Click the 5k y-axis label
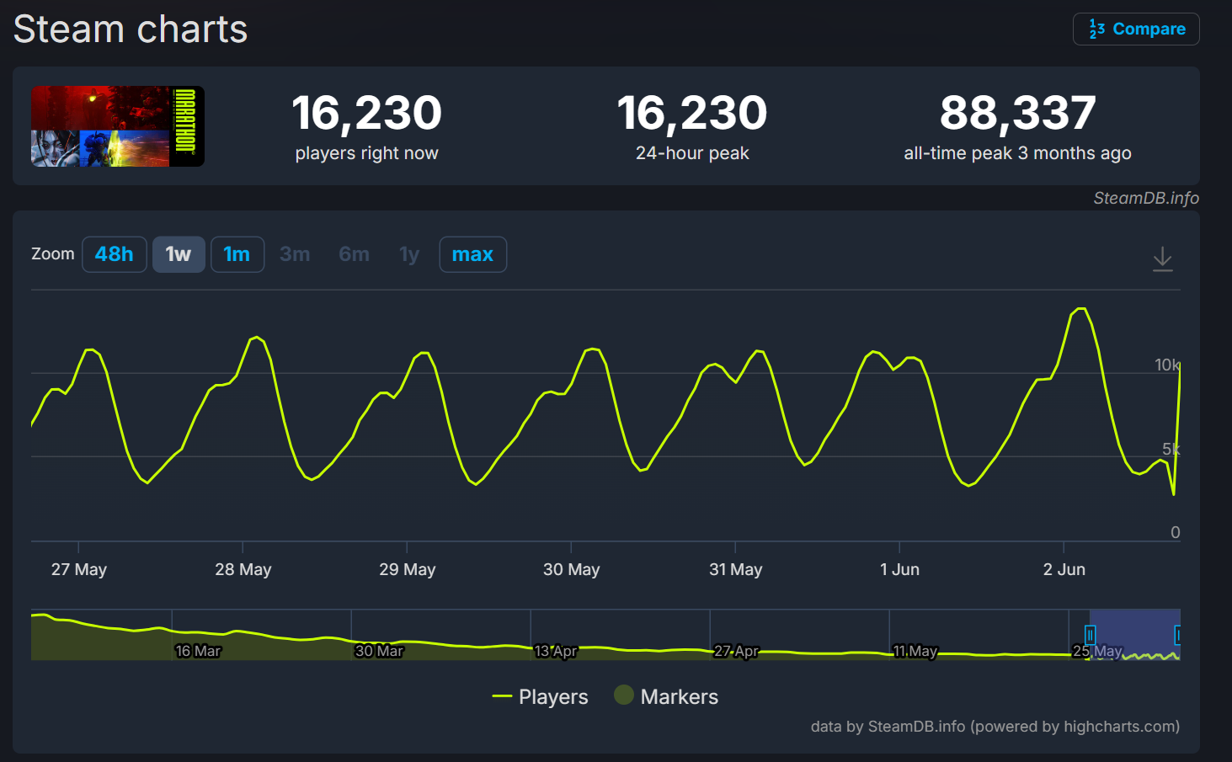The image size is (1232, 762). (x=1171, y=449)
